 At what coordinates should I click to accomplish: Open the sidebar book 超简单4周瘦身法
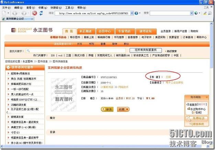20,73
